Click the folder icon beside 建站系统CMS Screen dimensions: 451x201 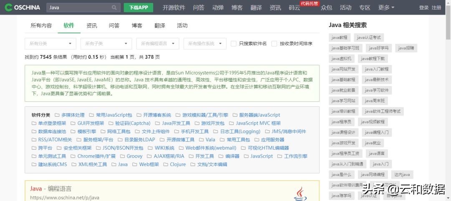click(x=34, y=165)
